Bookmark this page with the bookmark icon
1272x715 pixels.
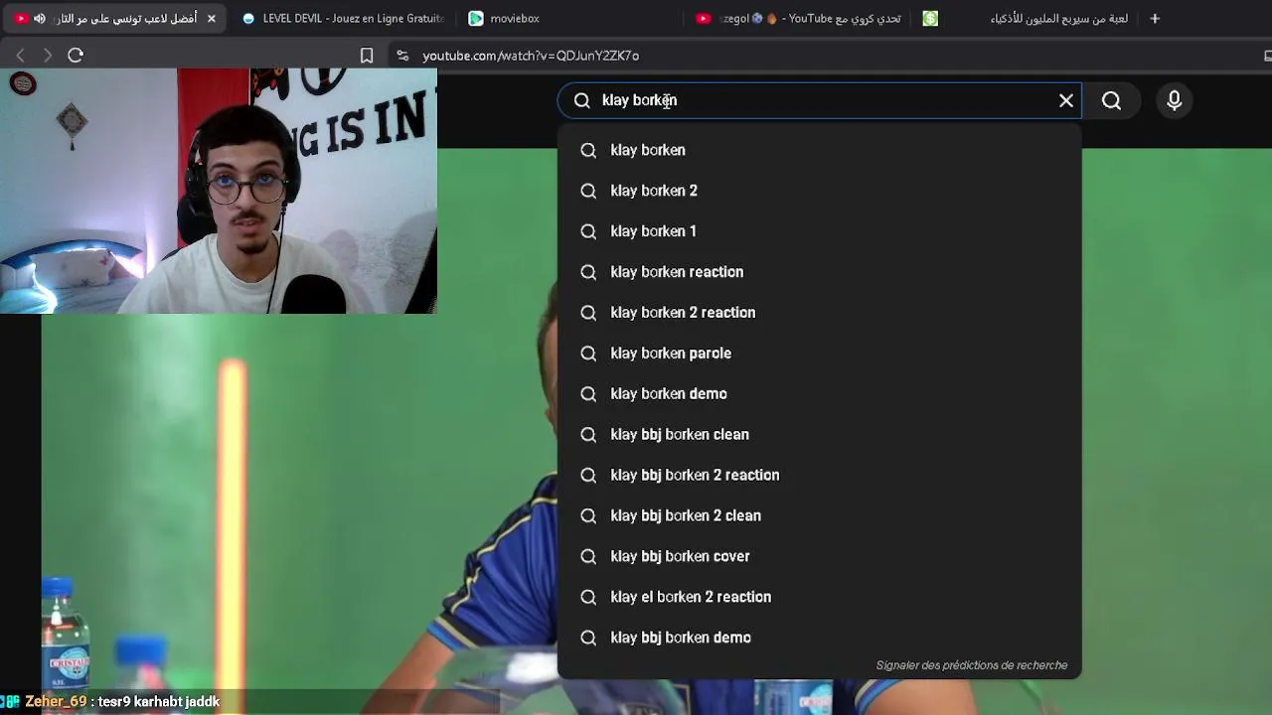(367, 56)
